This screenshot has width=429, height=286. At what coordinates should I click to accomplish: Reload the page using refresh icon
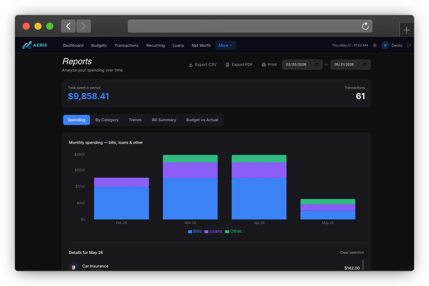point(365,26)
